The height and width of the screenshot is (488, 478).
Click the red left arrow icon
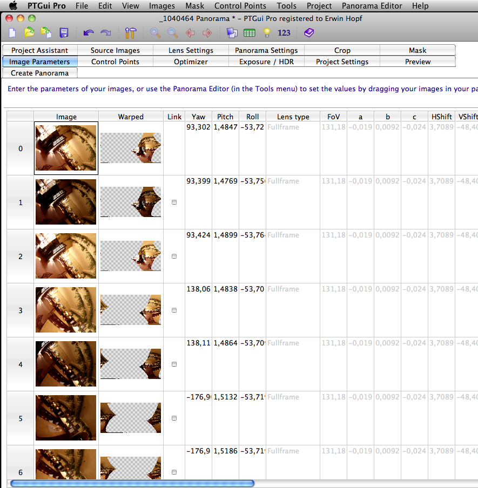point(190,33)
